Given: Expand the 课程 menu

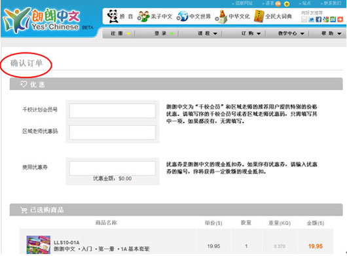Looking at the screenshot, I should pyautogui.click(x=208, y=33).
